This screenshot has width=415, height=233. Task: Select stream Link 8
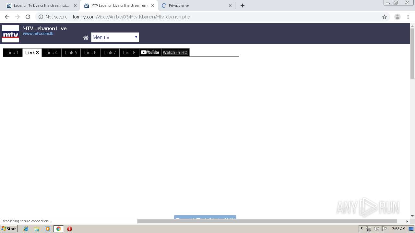click(x=129, y=52)
